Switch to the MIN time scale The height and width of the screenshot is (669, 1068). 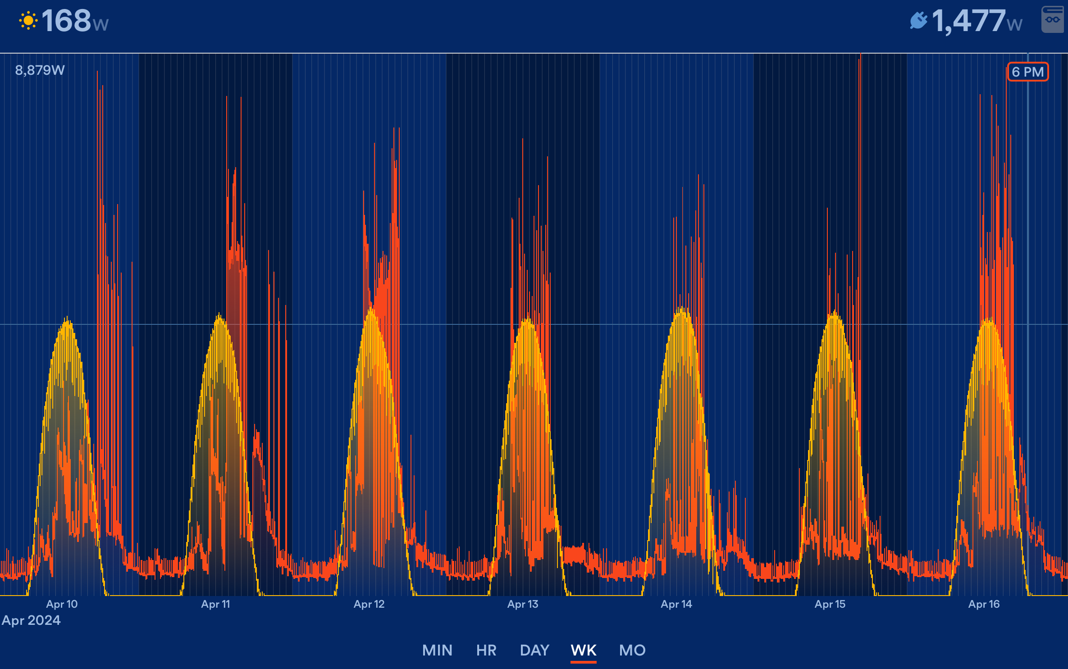[x=437, y=650]
